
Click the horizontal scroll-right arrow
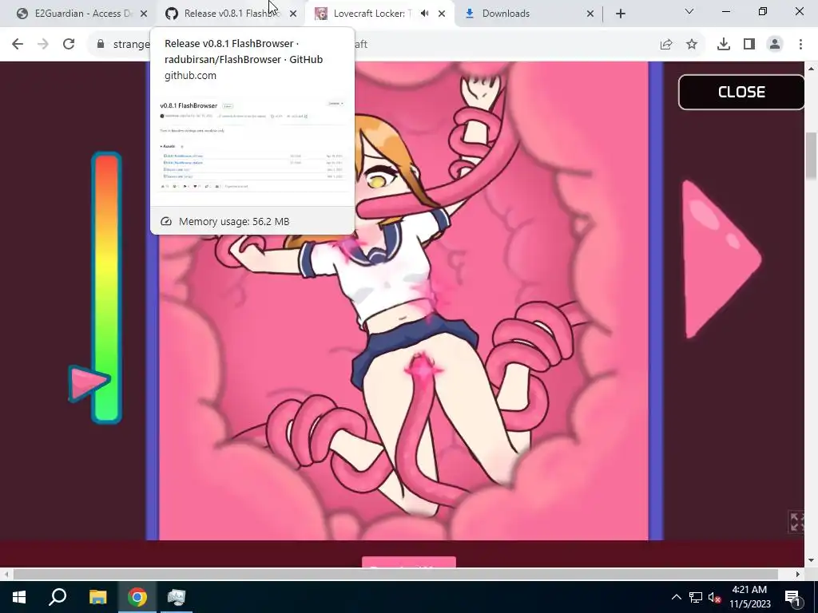[x=798, y=574]
